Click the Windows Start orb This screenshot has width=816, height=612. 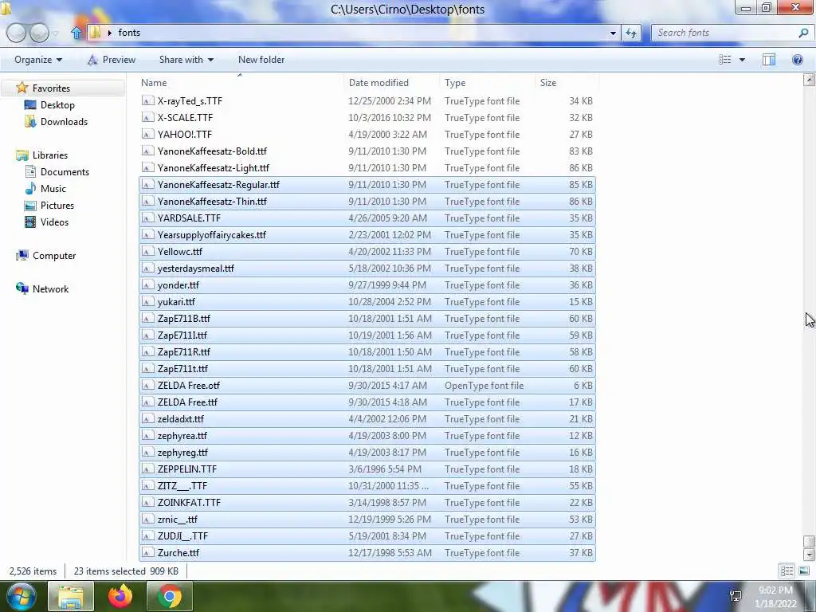(21, 596)
